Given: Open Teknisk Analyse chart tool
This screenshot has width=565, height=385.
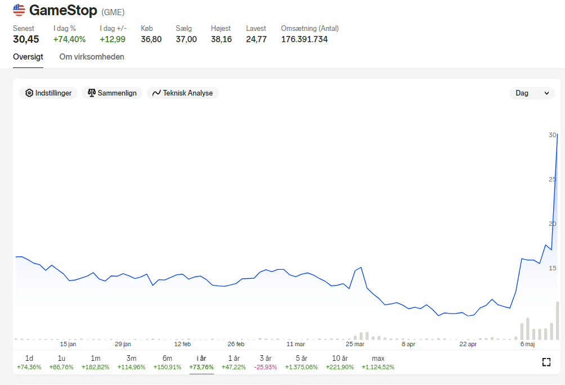Looking at the screenshot, I should (x=183, y=93).
